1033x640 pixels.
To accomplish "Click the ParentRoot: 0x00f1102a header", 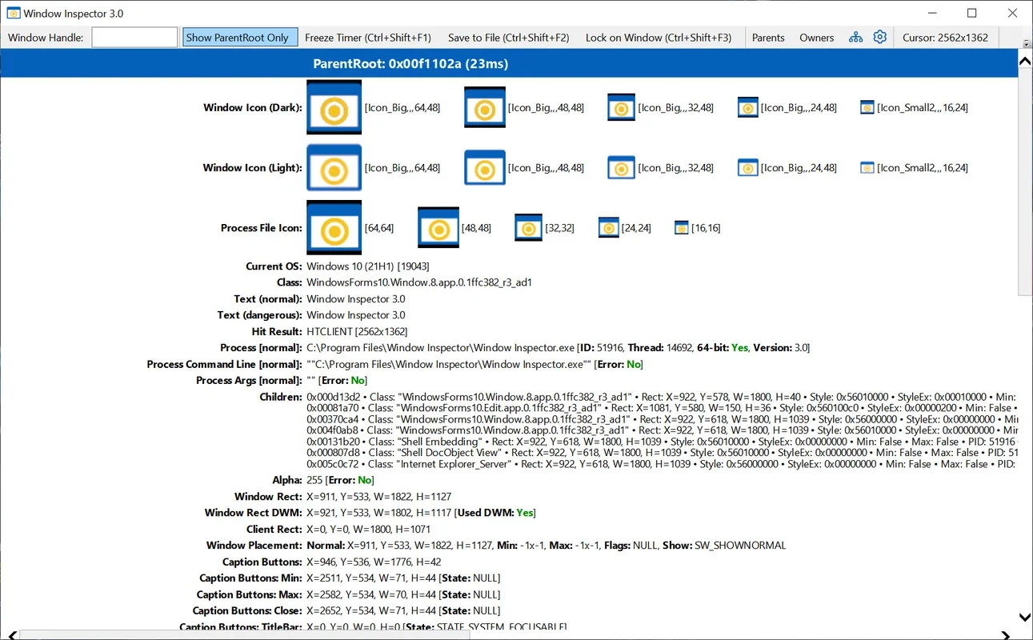I will pyautogui.click(x=410, y=63).
